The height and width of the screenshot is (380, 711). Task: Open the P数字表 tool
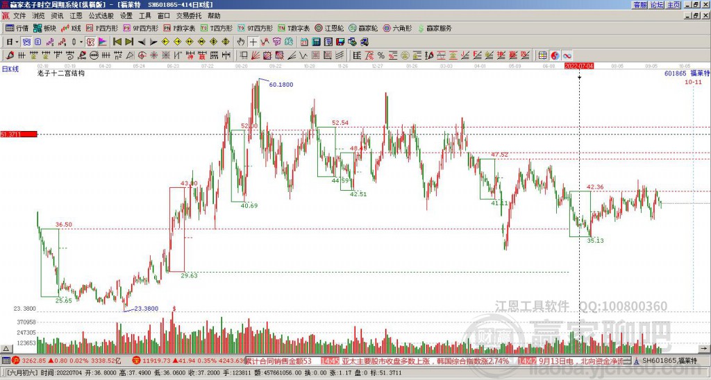coord(179,28)
